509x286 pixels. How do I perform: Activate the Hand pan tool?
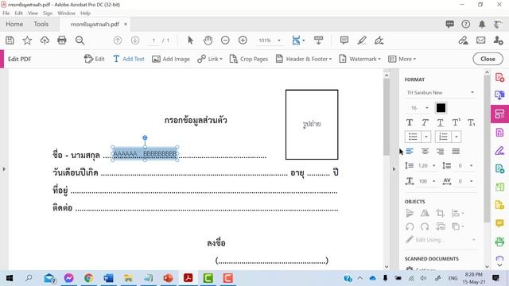[x=208, y=41]
